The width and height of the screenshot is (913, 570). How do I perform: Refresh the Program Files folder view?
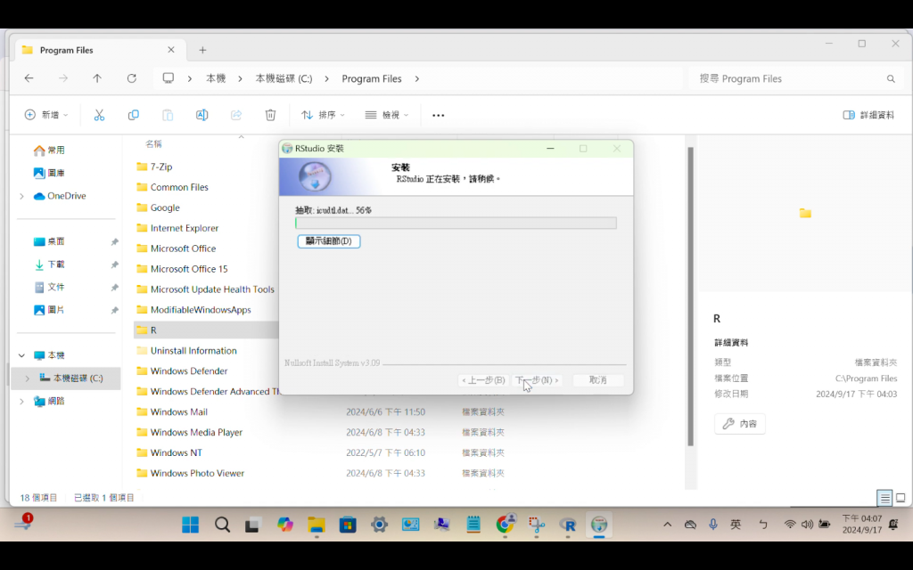[x=132, y=78]
